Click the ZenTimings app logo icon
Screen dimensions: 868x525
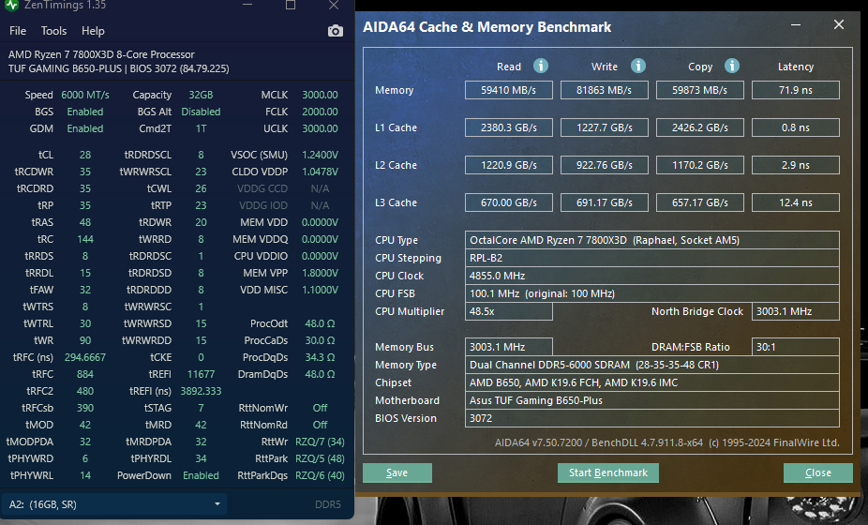11,5
